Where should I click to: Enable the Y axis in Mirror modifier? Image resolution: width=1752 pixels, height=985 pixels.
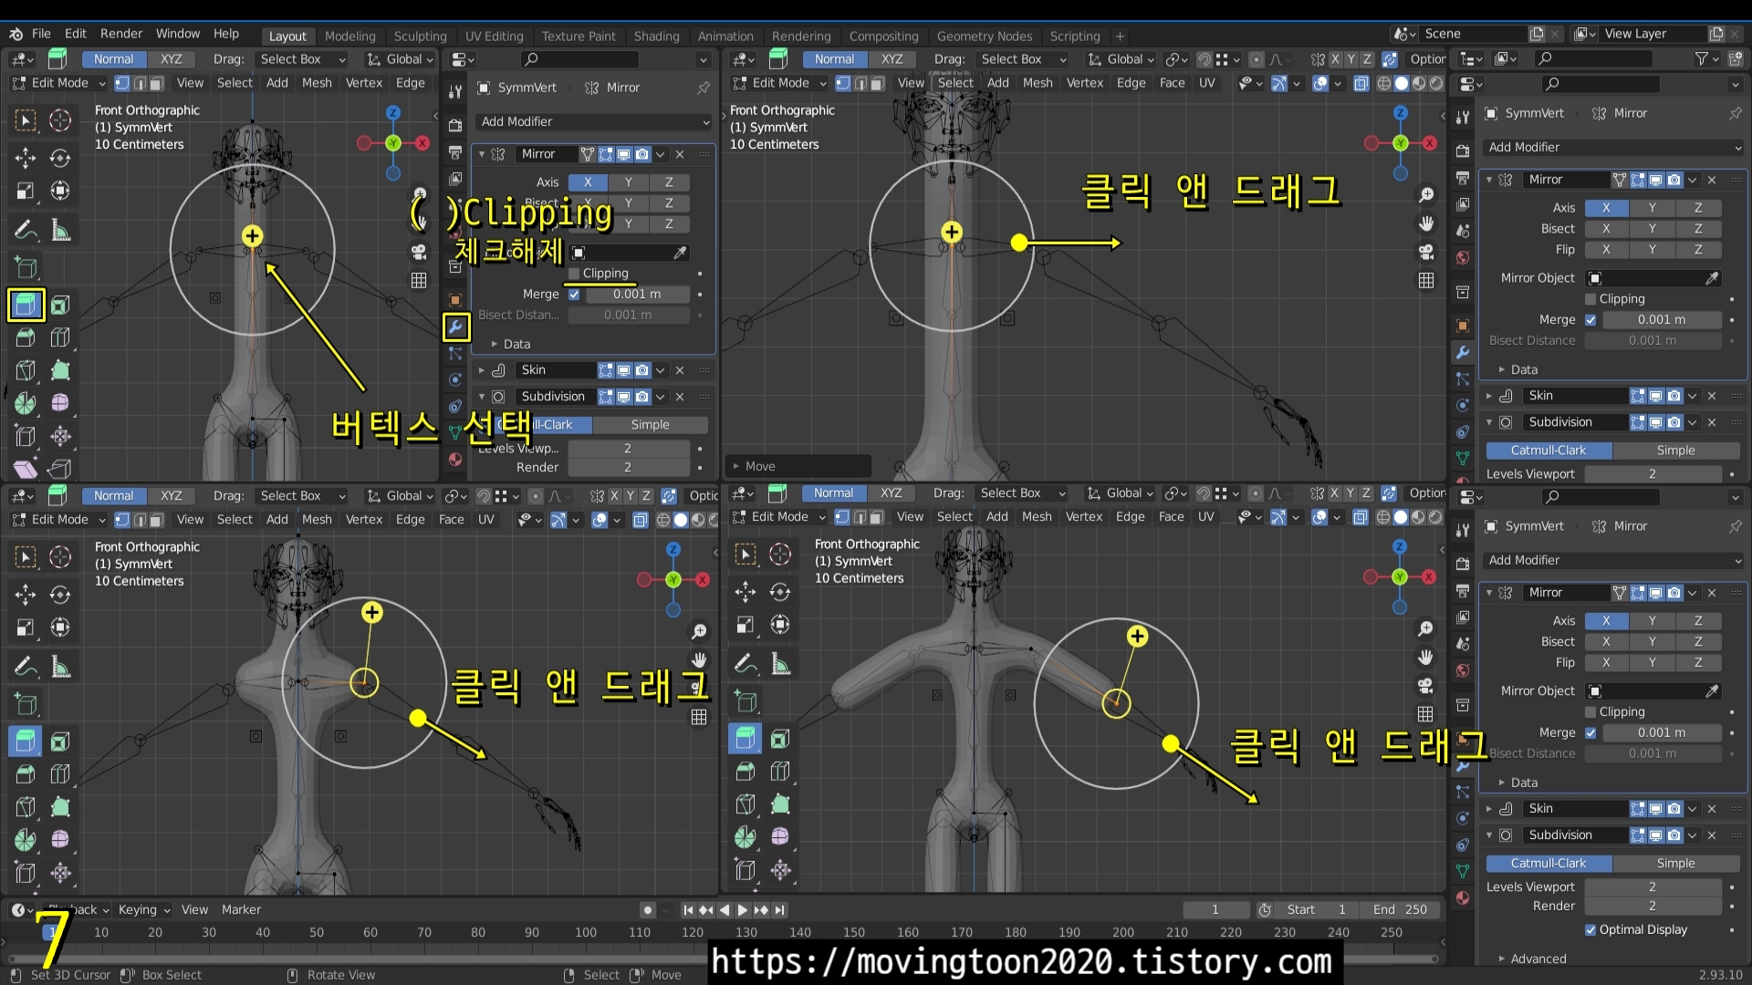(628, 182)
